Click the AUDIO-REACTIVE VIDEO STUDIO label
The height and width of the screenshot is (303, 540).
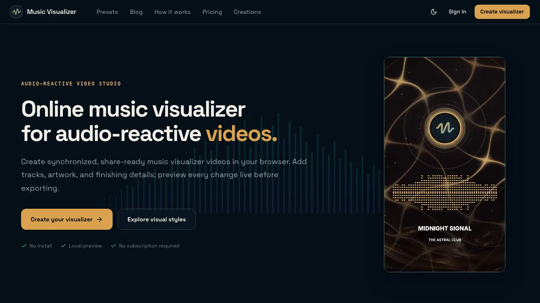(x=71, y=84)
